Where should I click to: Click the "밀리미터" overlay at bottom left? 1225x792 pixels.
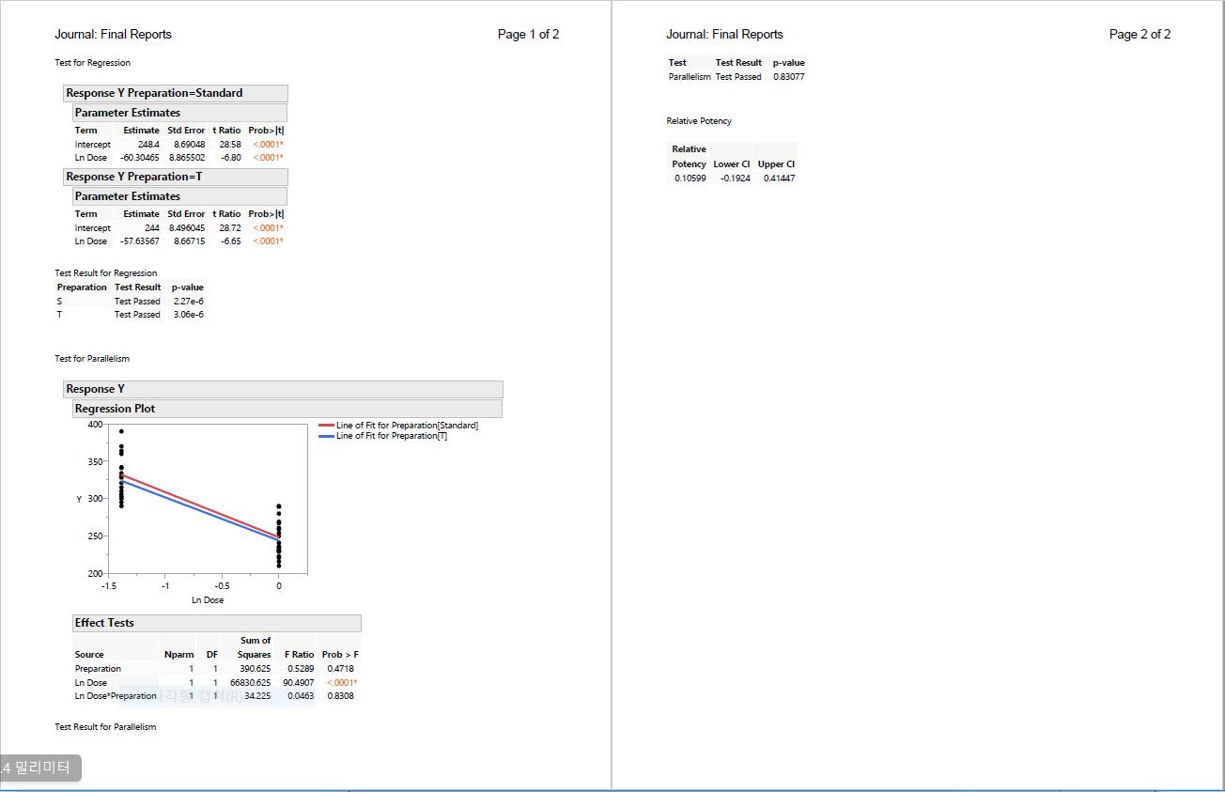38,768
